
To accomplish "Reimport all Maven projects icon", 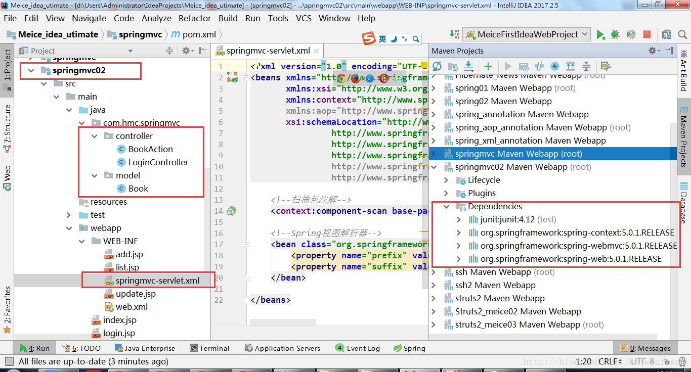I will click(437, 66).
